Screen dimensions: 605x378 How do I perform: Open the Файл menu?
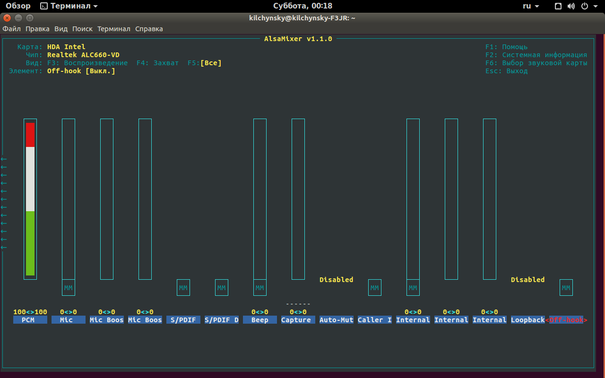[x=11, y=29]
